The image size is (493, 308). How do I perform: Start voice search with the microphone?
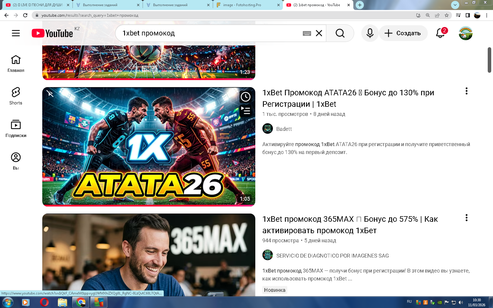(x=370, y=33)
